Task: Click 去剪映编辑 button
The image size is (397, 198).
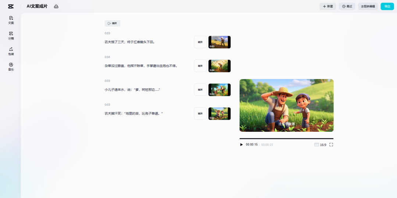Action: point(368,7)
